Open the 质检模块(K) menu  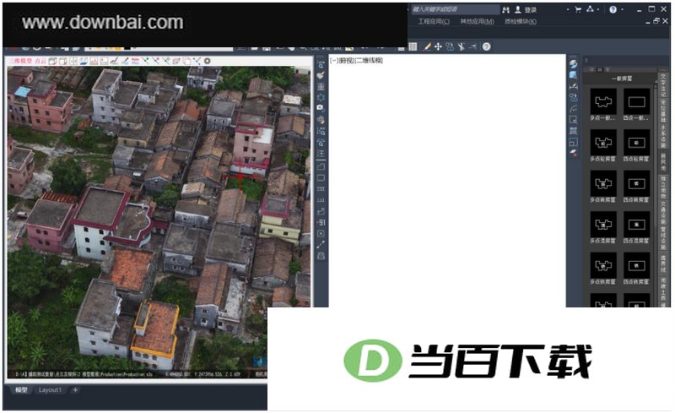coord(521,22)
